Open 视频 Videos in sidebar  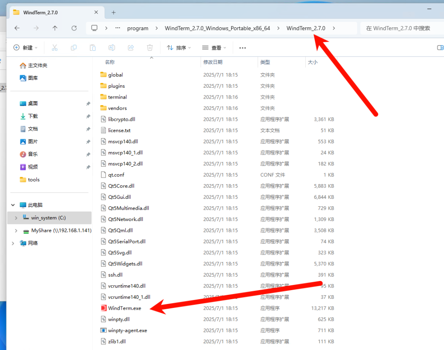[x=29, y=167]
